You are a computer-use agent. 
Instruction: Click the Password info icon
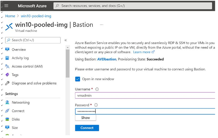(96, 105)
